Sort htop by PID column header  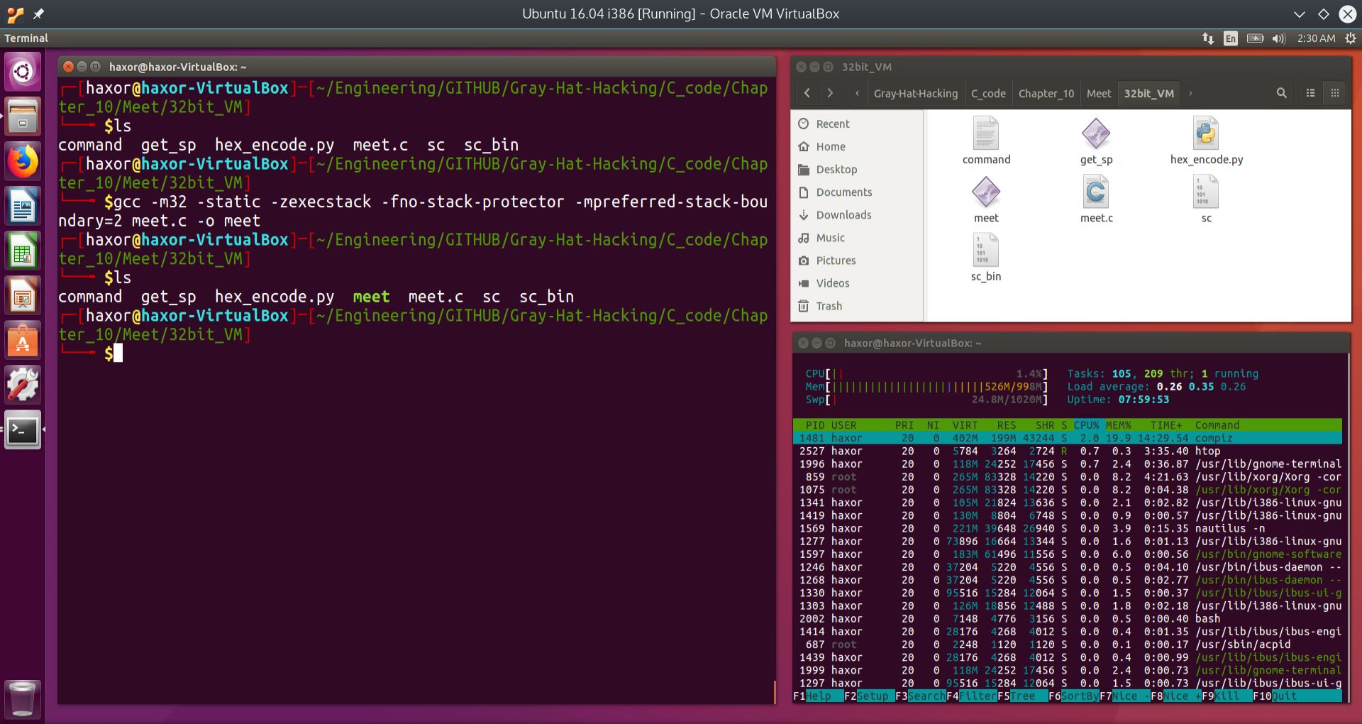[x=815, y=425]
